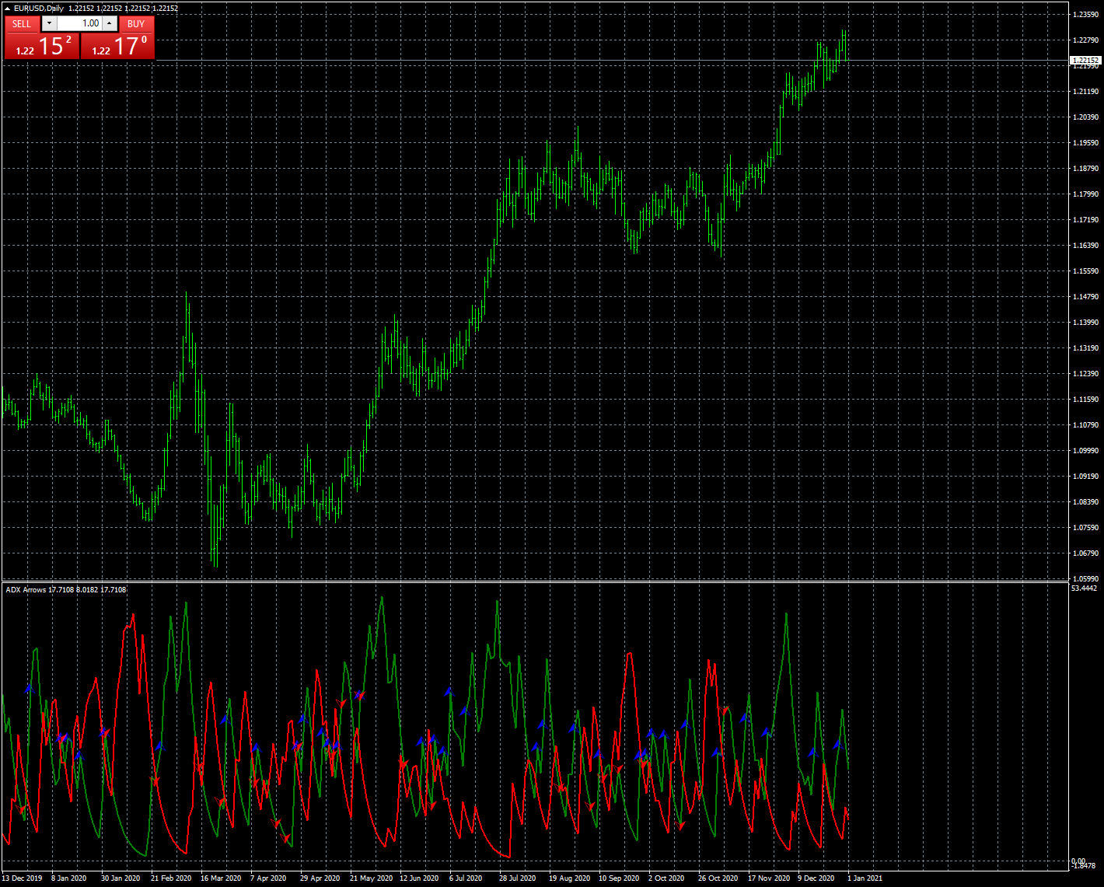Click the 9 Dec 2020 date label
Viewport: 1104px width, 887px height.
pos(816,878)
